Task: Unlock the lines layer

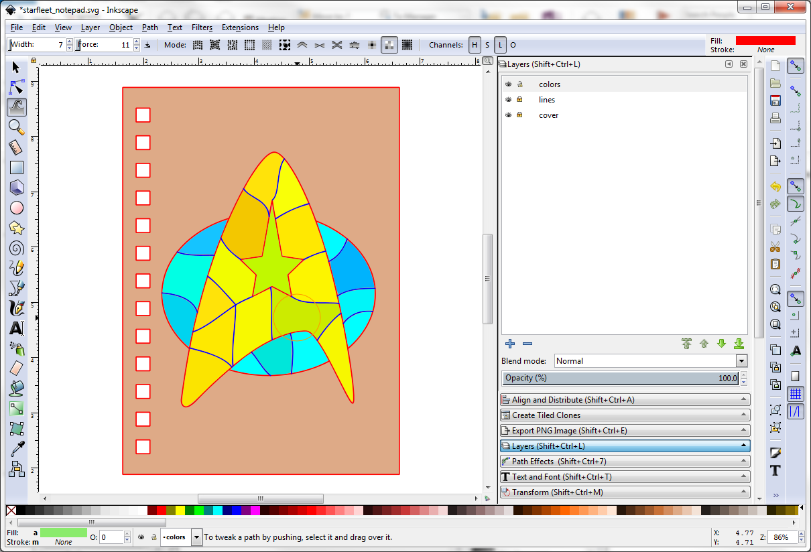Action: 519,100
